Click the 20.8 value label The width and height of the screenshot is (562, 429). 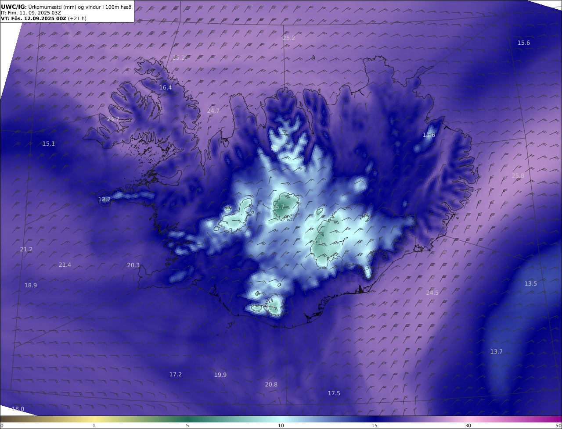pyautogui.click(x=271, y=384)
